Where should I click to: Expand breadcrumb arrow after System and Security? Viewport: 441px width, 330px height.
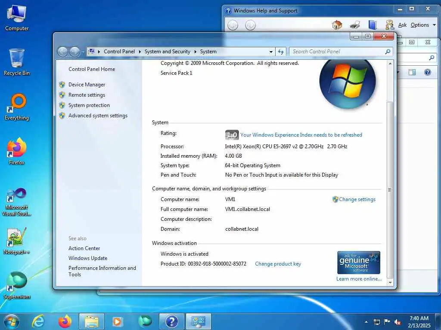click(195, 52)
